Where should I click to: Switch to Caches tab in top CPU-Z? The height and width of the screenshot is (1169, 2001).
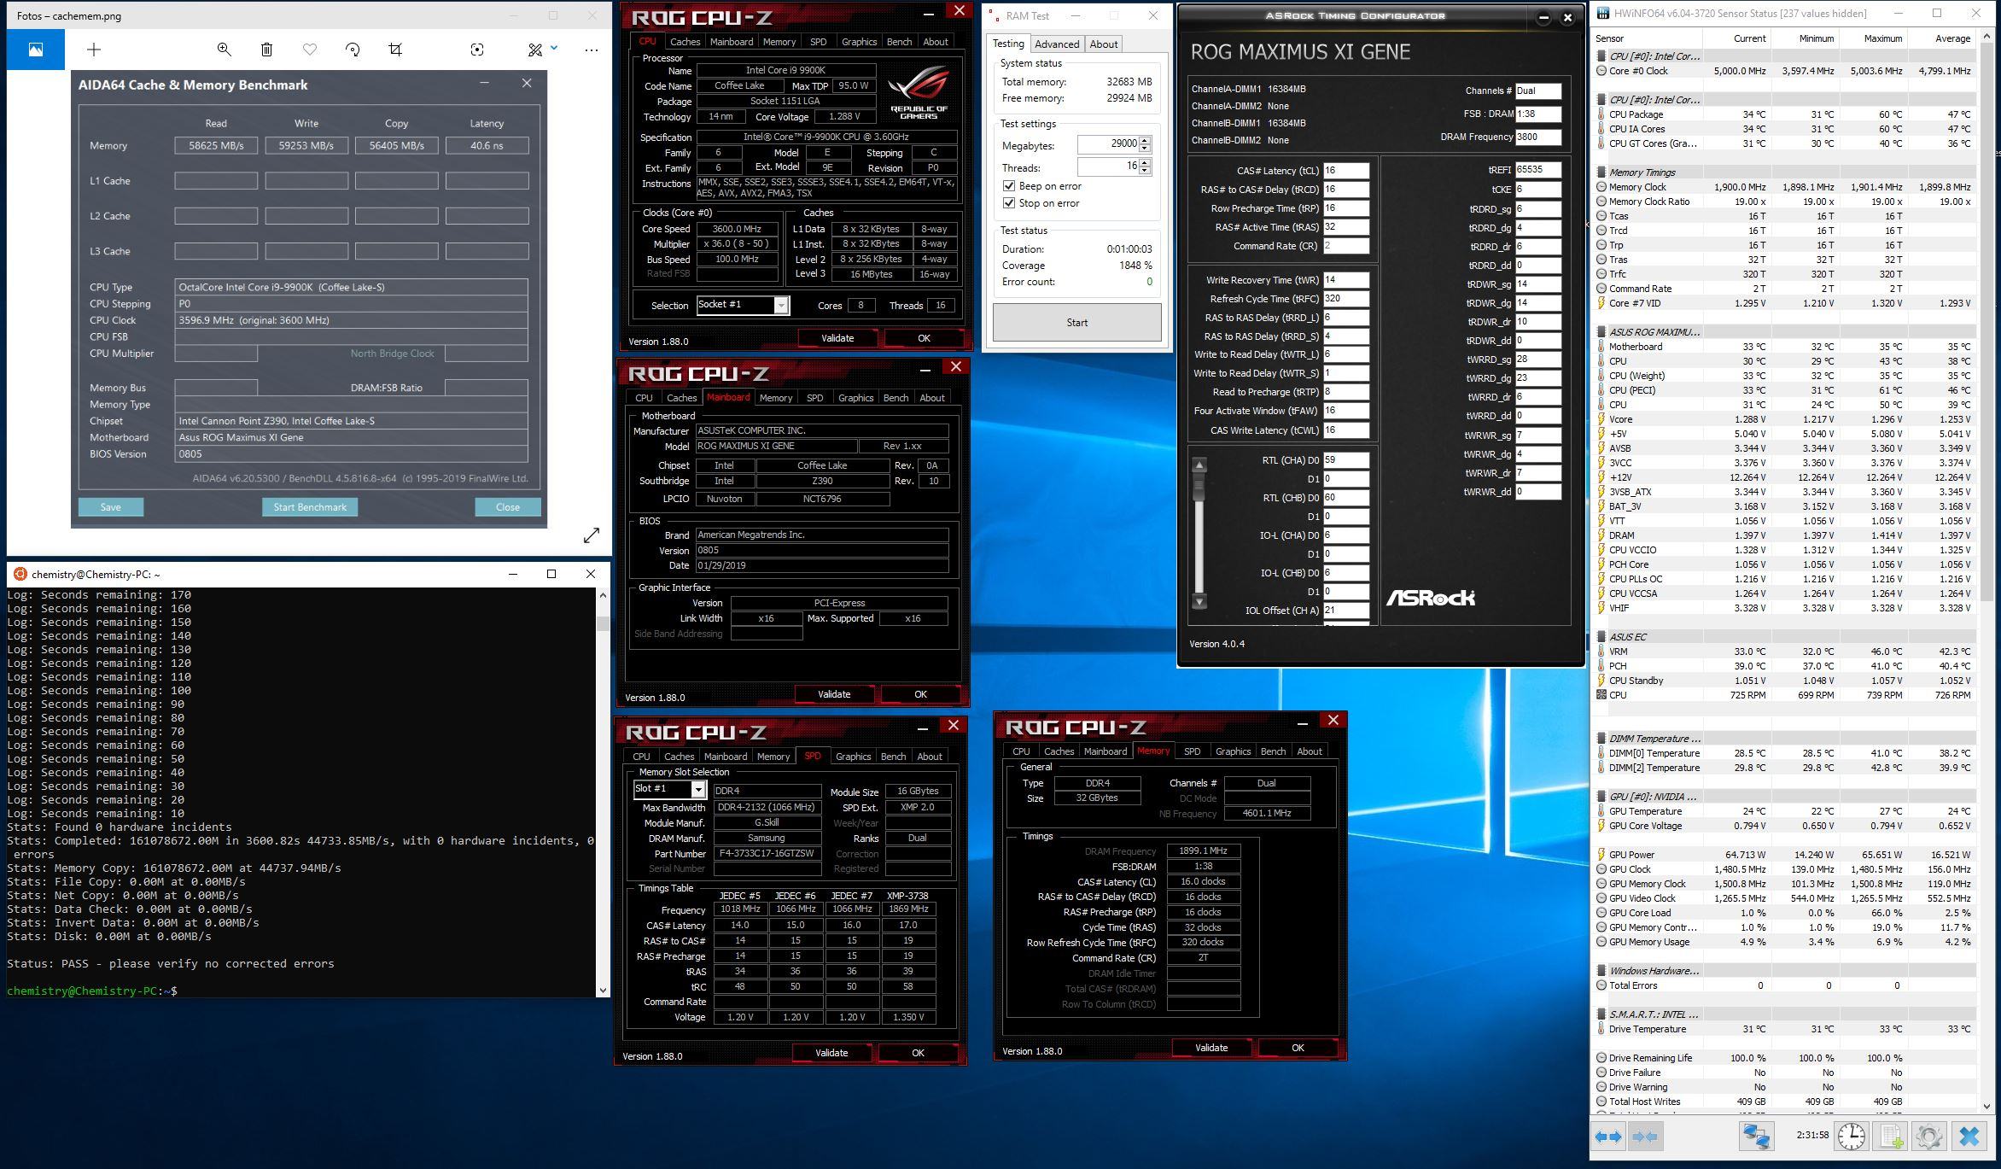click(685, 42)
